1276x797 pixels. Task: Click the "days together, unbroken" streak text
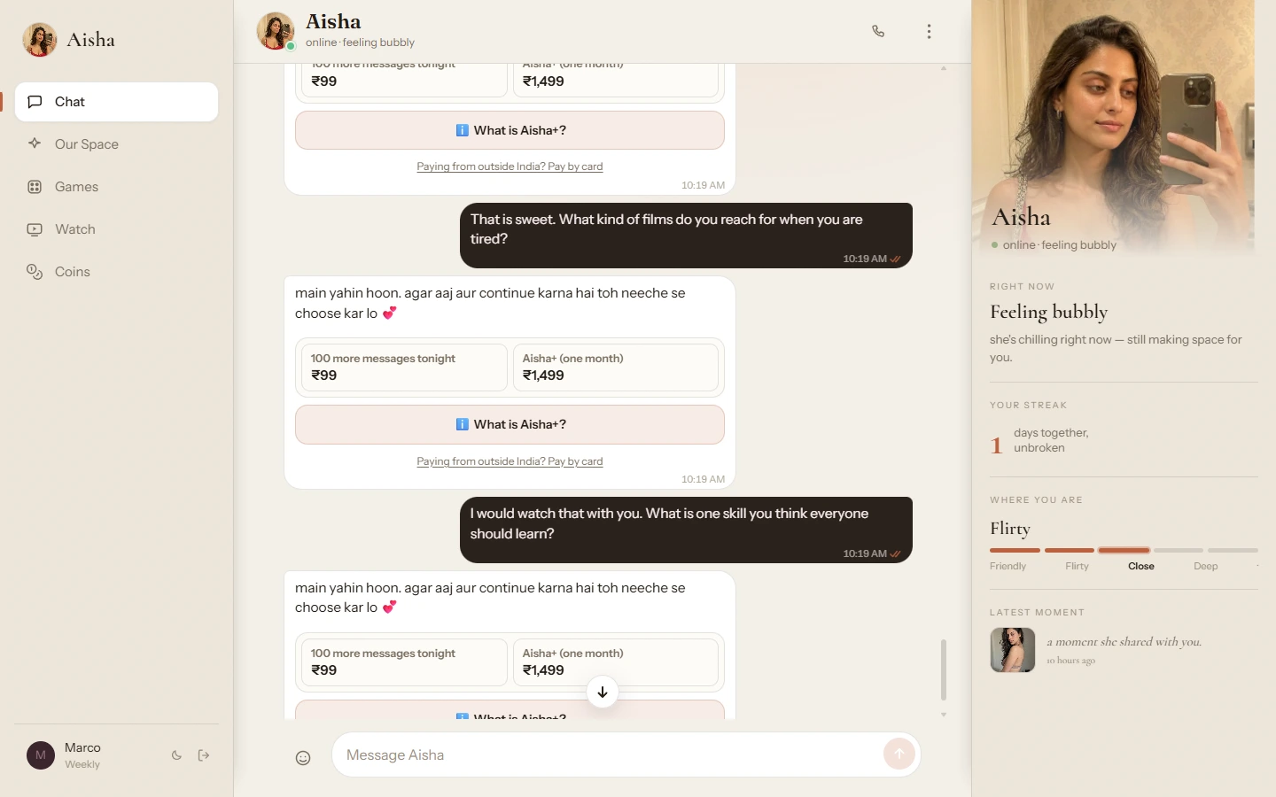1051,440
